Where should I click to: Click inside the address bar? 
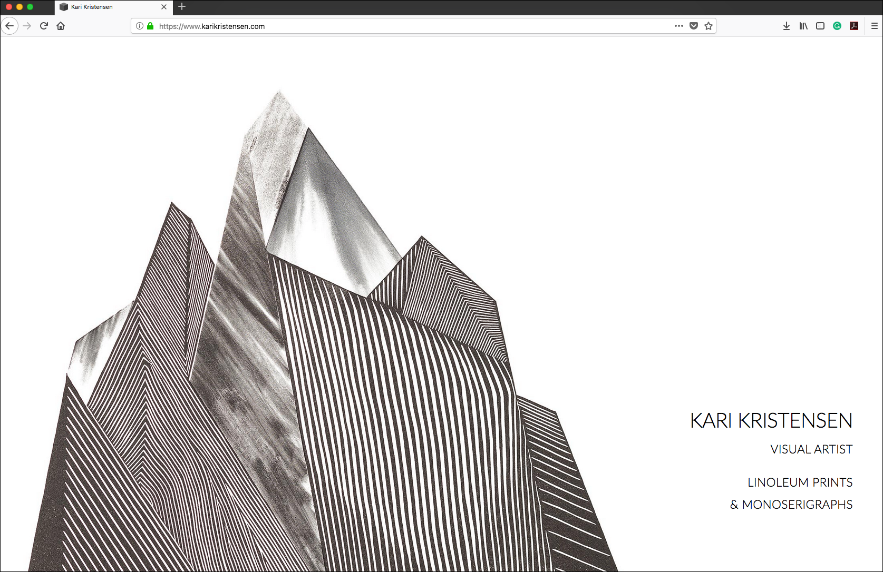click(369, 26)
